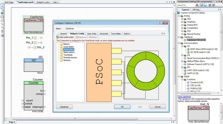The image size is (223, 124).
Task: Expand the ADC category in catalog
Action: (182, 19)
